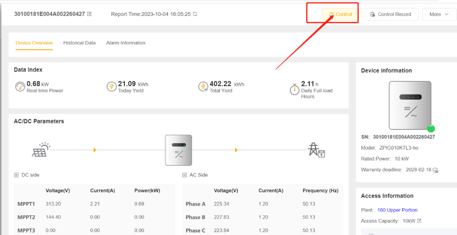Refresh the report time
This screenshot has width=457, height=235.
pos(195,14)
